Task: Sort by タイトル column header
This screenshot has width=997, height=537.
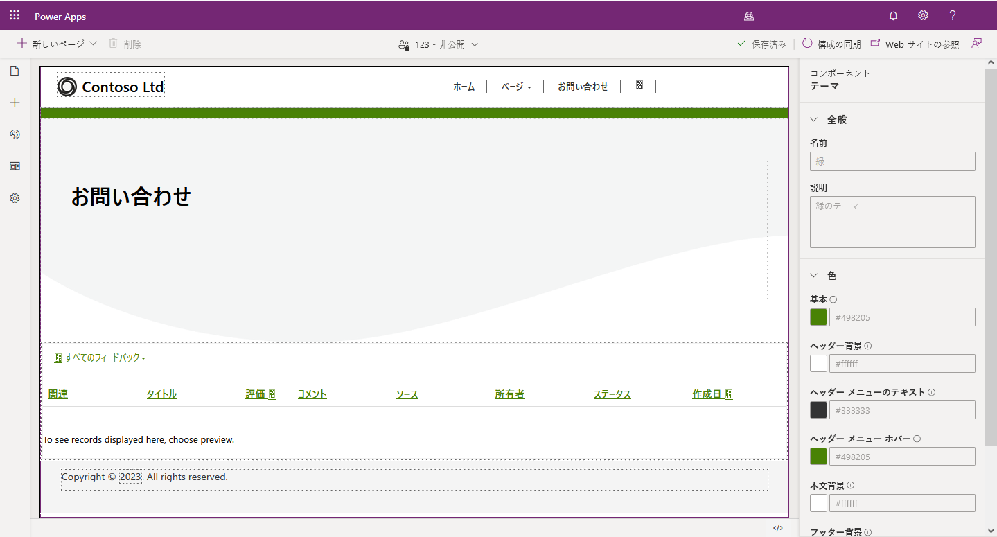Action: coord(161,394)
